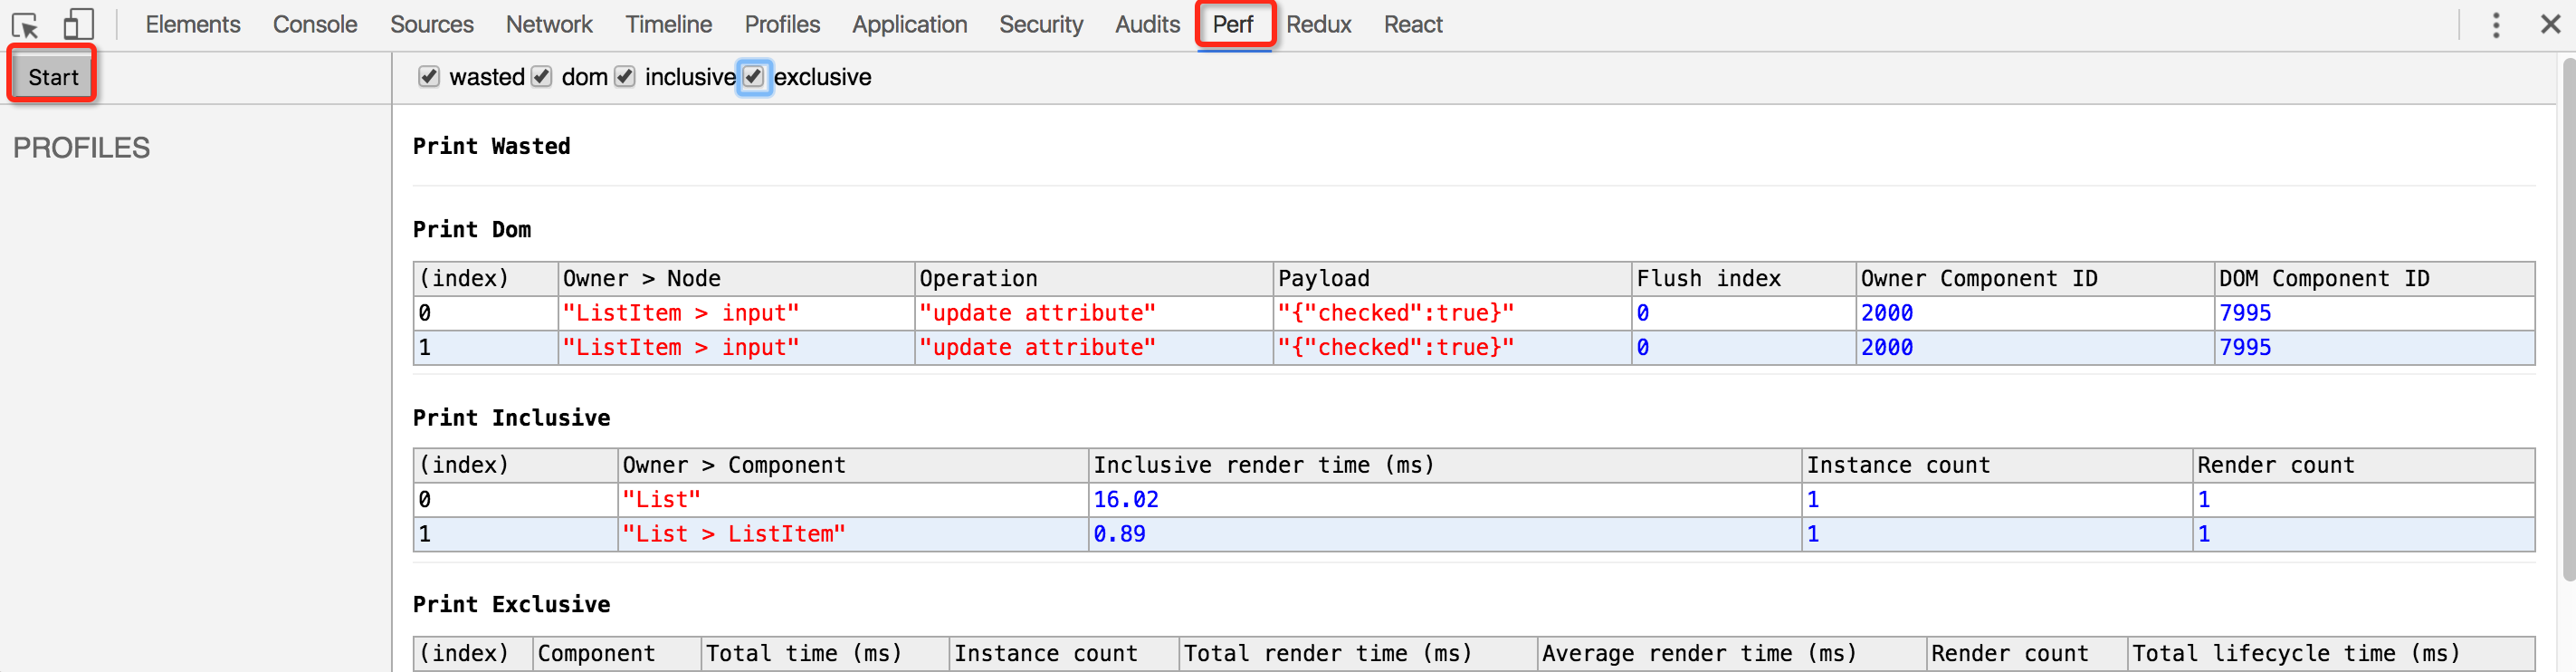Open the DevTools three-dot menu
The height and width of the screenshot is (672, 2576).
tap(2495, 25)
